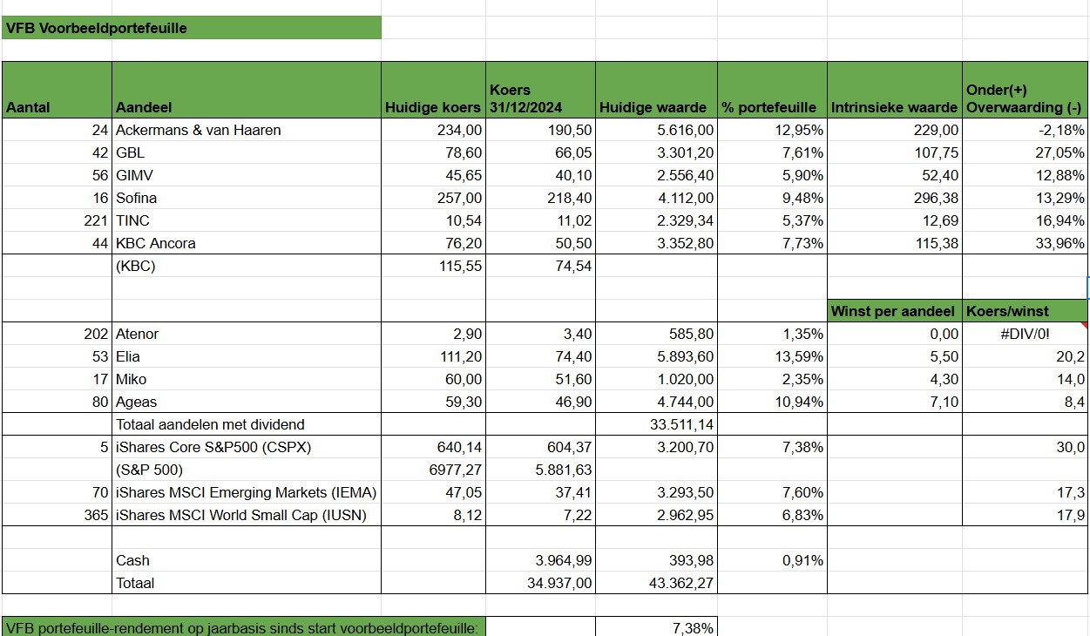Image resolution: width=1090 pixels, height=636 pixels.
Task: Click the Cash label cell
Action: coord(246,560)
